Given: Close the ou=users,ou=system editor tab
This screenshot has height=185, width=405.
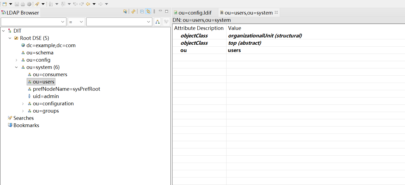Looking at the screenshot, I should 276,12.
